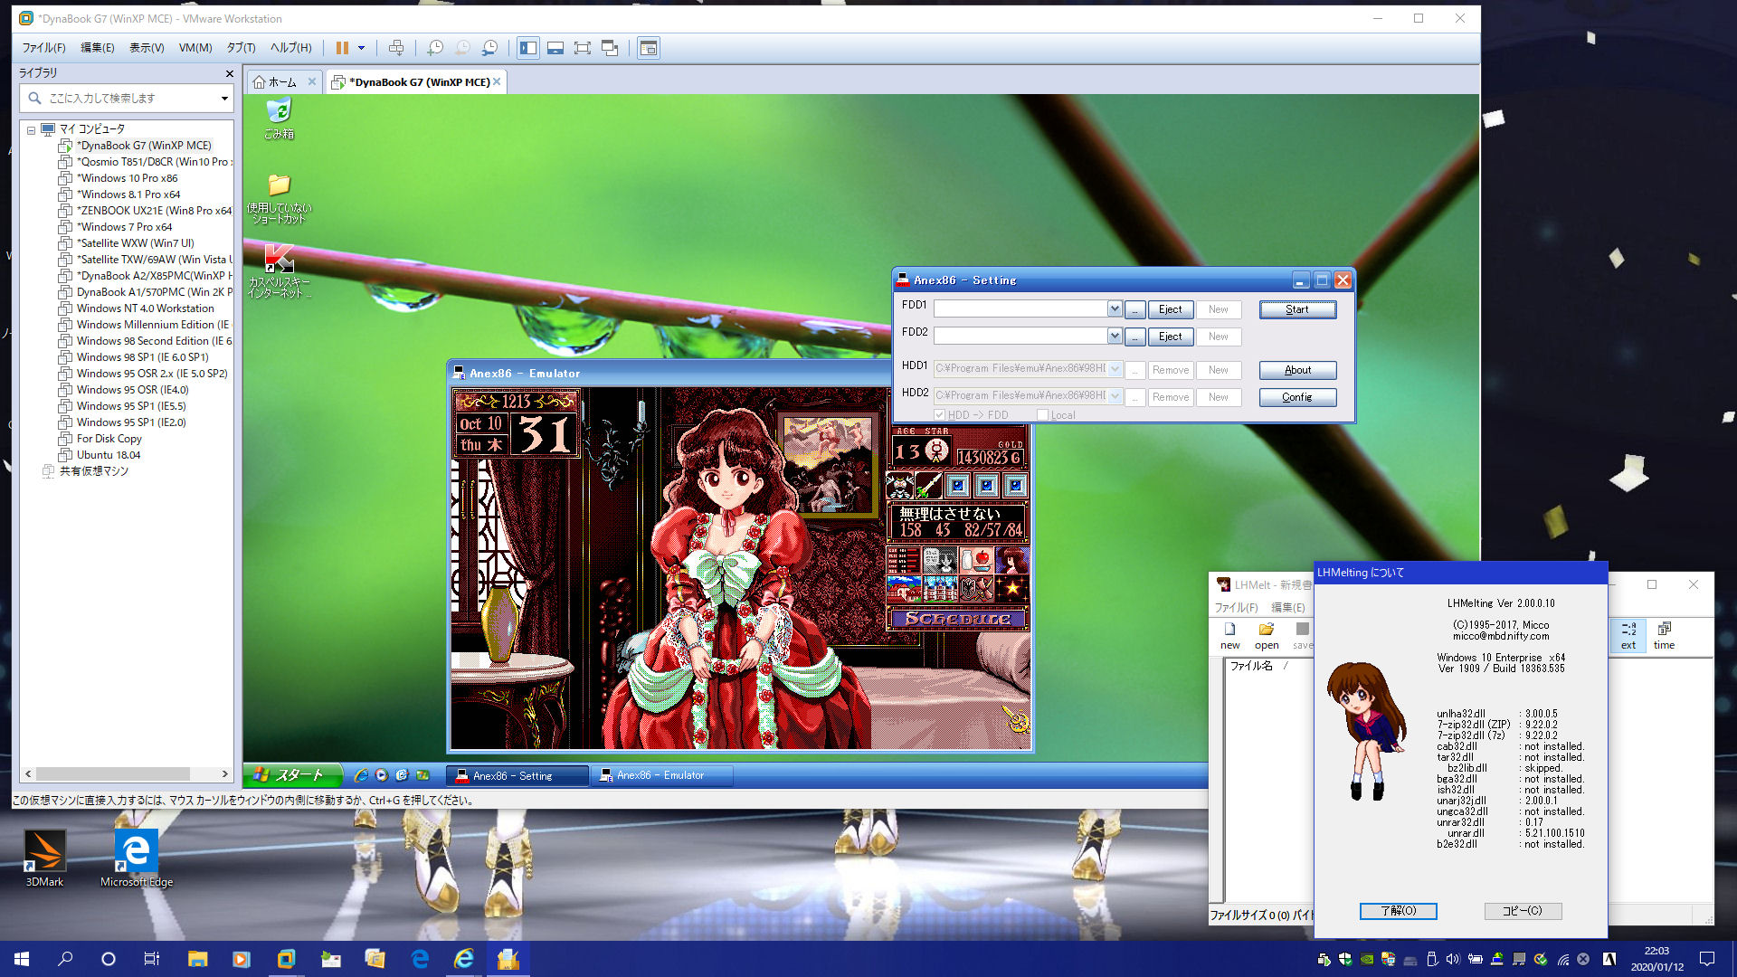Select Windows NT 4.0 Workstation in the library
This screenshot has width=1737, height=977.
pos(145,308)
